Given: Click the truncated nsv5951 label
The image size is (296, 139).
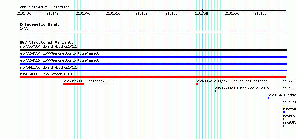Looking at the screenshot, I should point(289,102).
